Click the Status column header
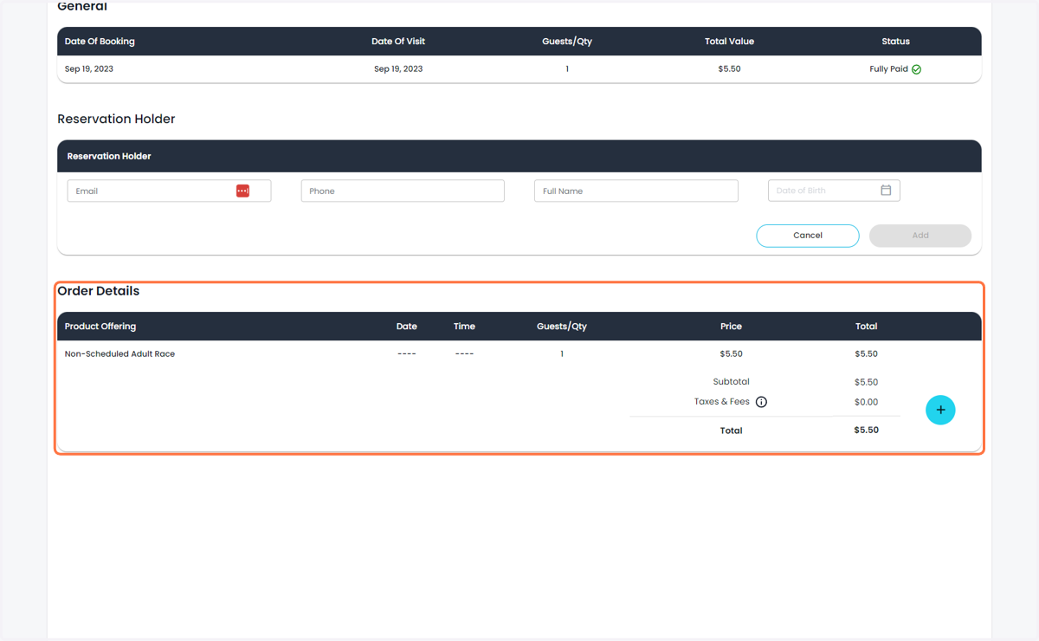Image resolution: width=1039 pixels, height=641 pixels. click(x=895, y=42)
